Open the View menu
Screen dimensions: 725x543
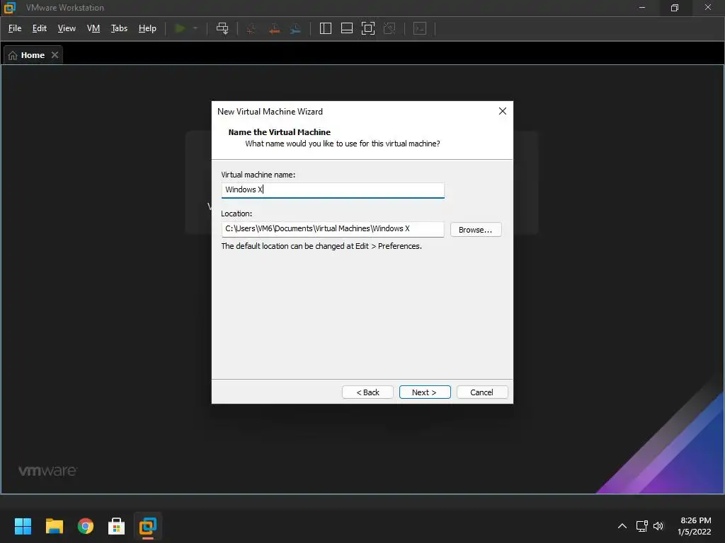[67, 28]
